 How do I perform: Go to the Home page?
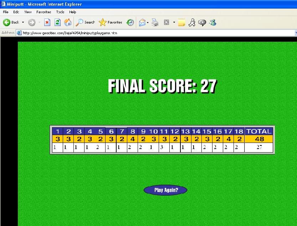68,22
